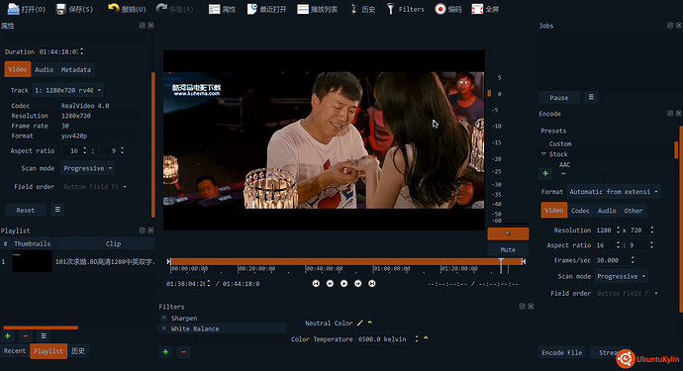This screenshot has width=683, height=371.
Task: Add an encode preset with green plus
Action: [x=545, y=173]
